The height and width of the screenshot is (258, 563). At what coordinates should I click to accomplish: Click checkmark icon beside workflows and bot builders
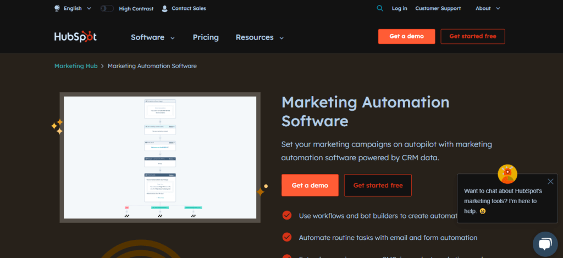point(286,215)
